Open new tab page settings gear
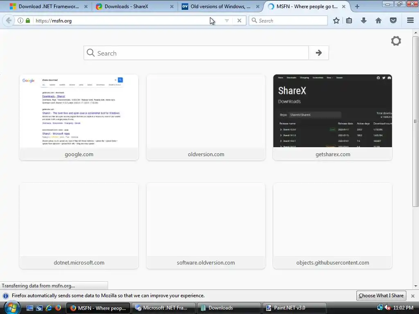The width and height of the screenshot is (419, 314). 396,41
